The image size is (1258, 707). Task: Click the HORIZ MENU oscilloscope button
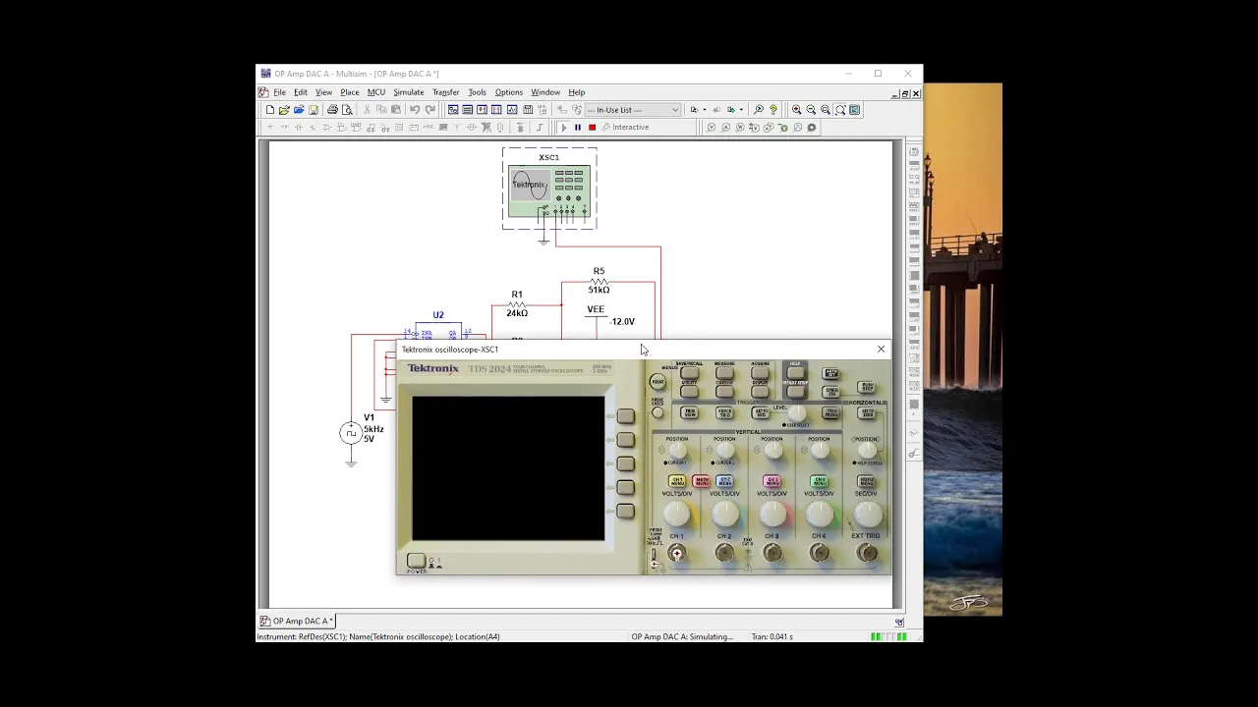pos(866,481)
